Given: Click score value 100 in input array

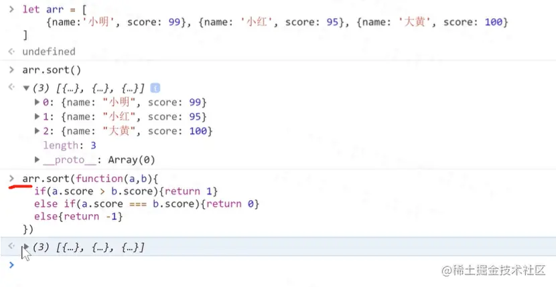Looking at the screenshot, I should 493,22.
